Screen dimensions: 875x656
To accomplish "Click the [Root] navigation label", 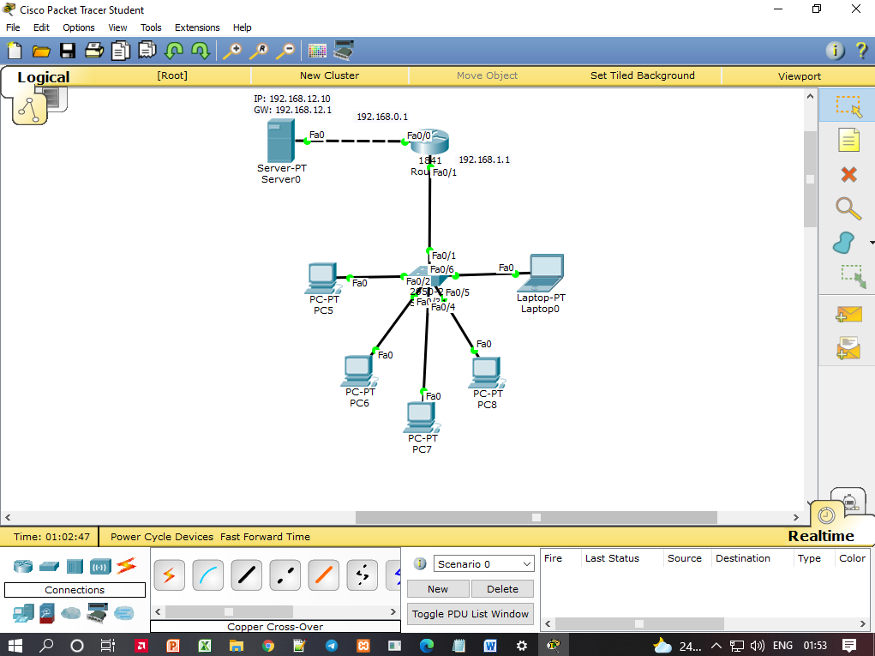I will pos(172,75).
